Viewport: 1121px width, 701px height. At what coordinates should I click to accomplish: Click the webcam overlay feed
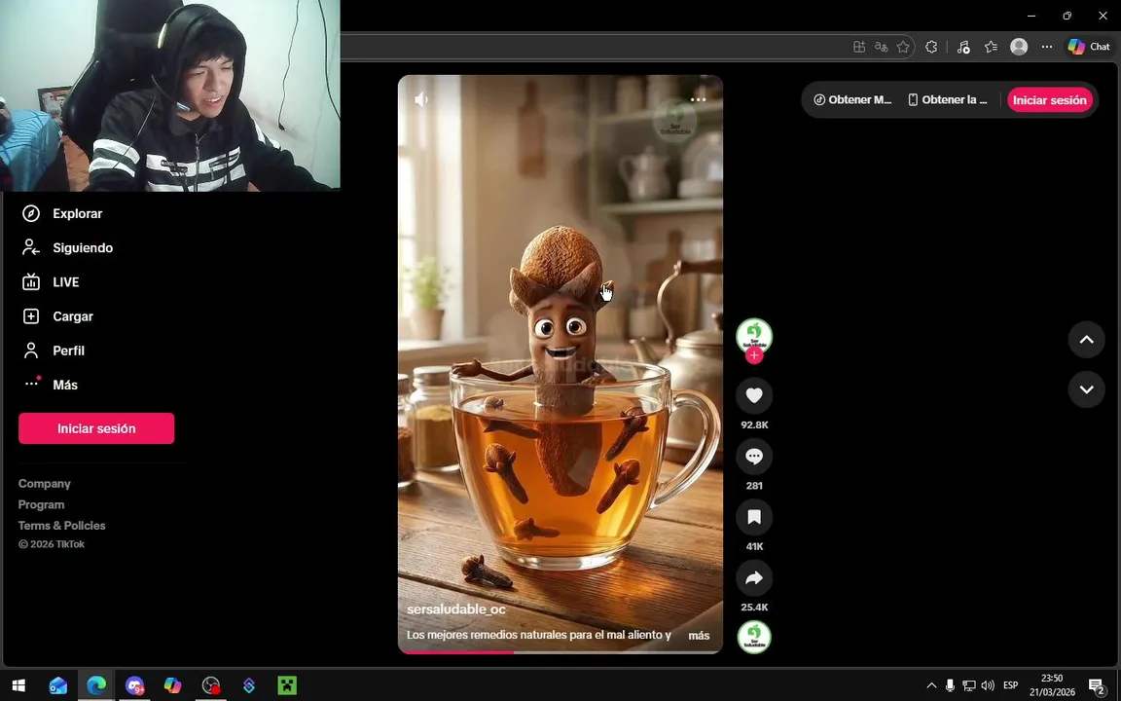coord(170,95)
